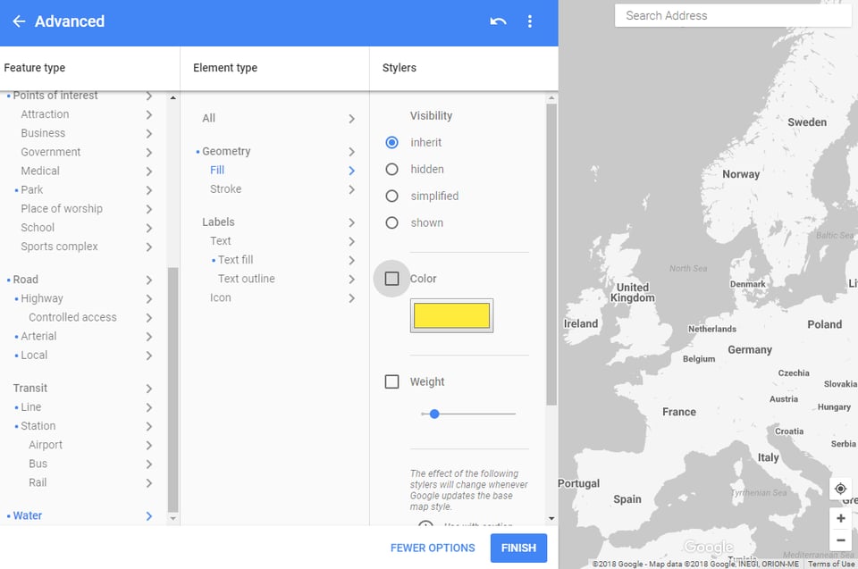Viewport: 858px width, 569px height.
Task: Click the my location target icon
Action: tap(840, 489)
